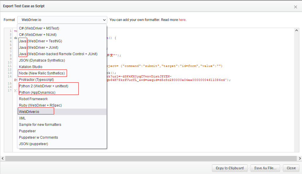This screenshot has width=302, height=174.
Task: Click the horizontal scrollbar track
Action: click(x=151, y=159)
